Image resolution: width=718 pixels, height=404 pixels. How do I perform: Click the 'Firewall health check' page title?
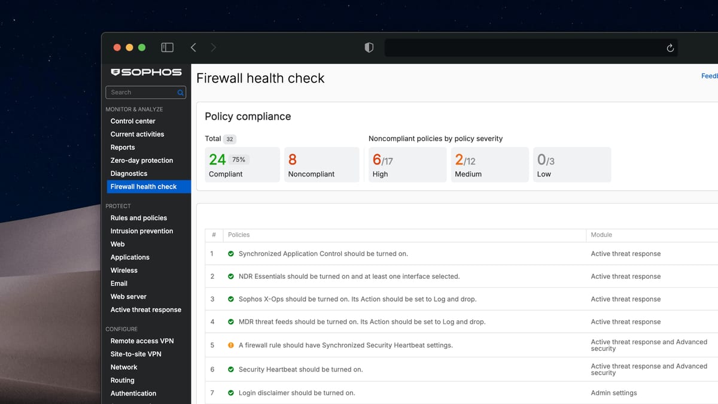coord(260,78)
